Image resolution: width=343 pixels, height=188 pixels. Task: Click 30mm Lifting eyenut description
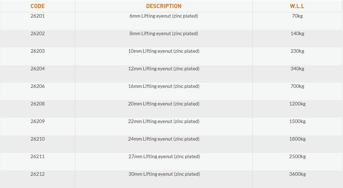(x=164, y=174)
